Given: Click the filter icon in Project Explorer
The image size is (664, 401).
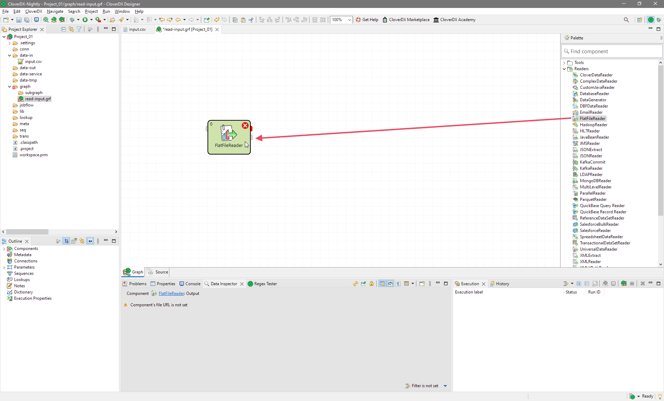Looking at the screenshot, I should pos(79,29).
